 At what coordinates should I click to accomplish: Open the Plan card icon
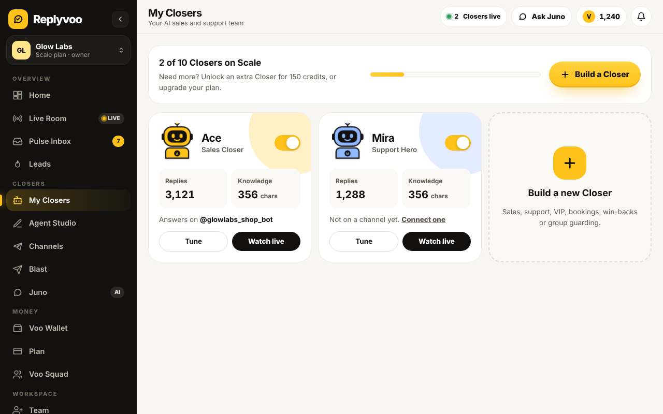coord(18,351)
